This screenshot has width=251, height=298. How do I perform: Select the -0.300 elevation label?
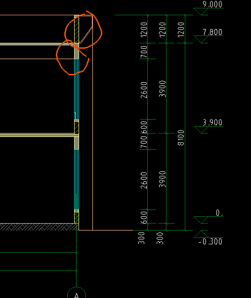point(210,241)
